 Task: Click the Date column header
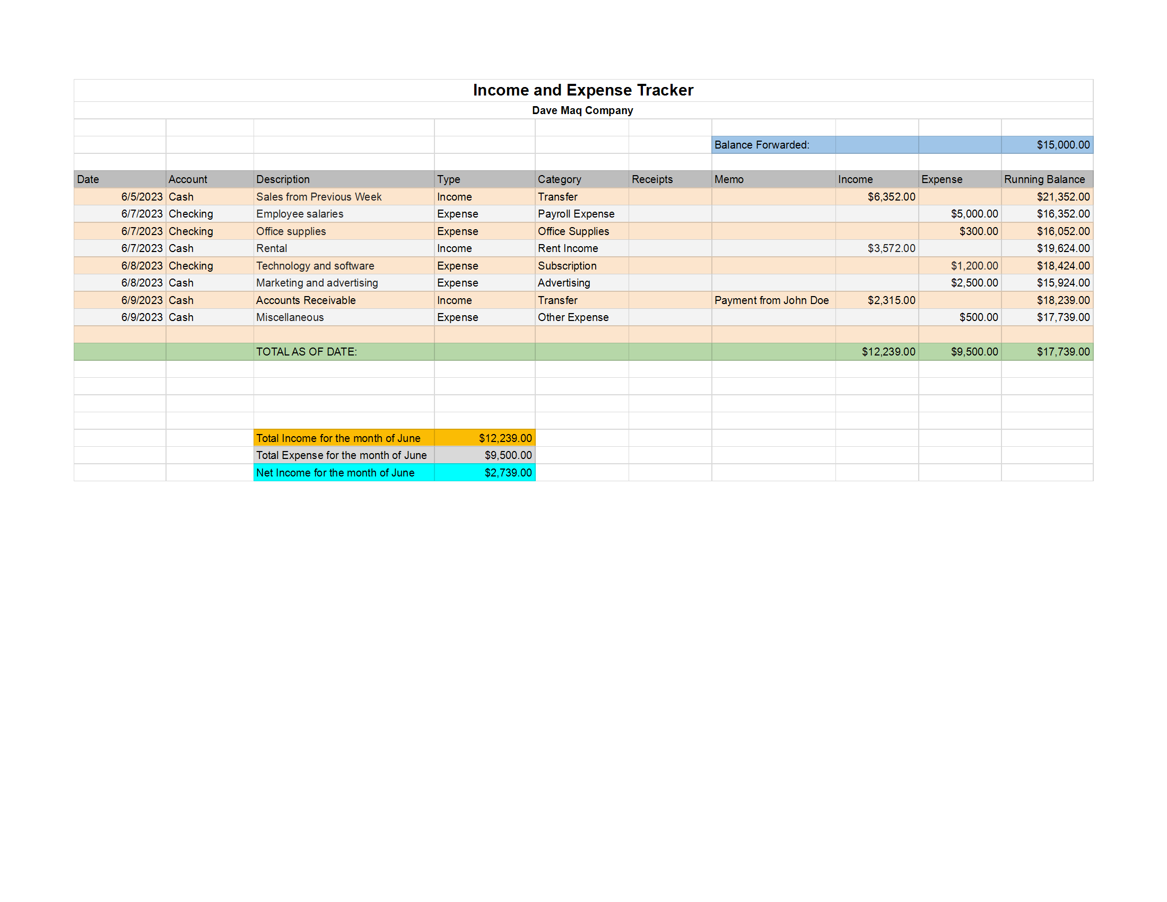pyautogui.click(x=88, y=179)
